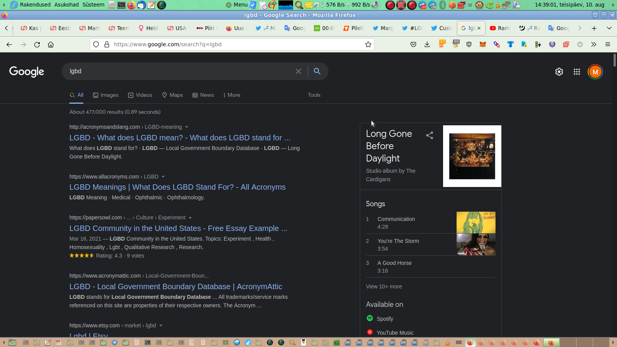Image resolution: width=617 pixels, height=347 pixels.
Task: Switch to the 'Pileti' browser tab
Action: click(x=354, y=28)
